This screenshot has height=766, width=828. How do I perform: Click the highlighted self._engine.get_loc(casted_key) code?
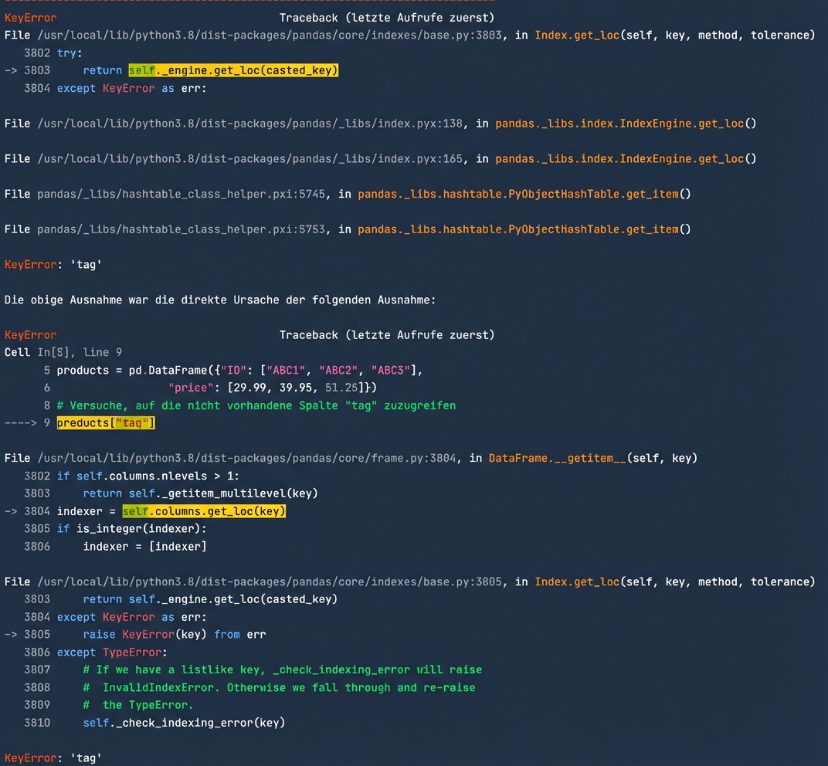pos(232,69)
